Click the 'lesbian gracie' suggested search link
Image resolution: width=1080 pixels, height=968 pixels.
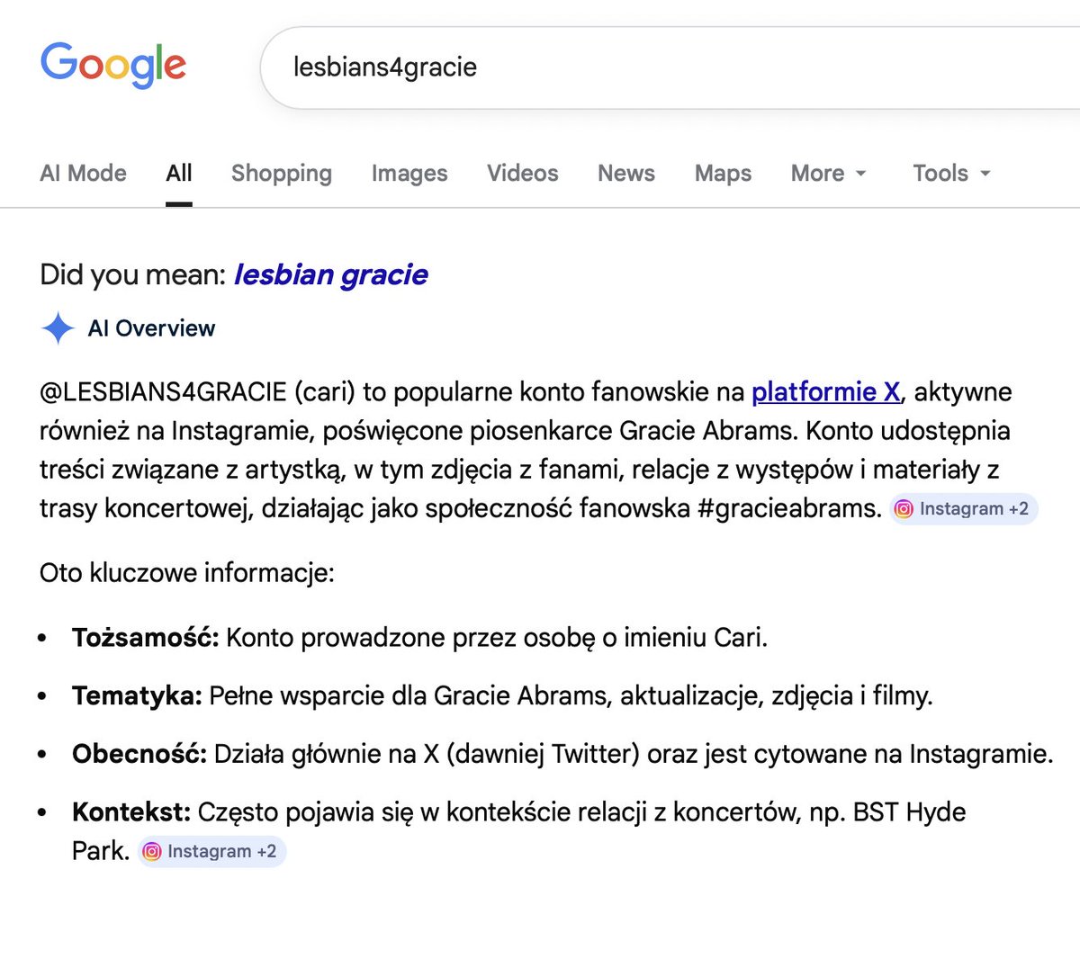331,274
